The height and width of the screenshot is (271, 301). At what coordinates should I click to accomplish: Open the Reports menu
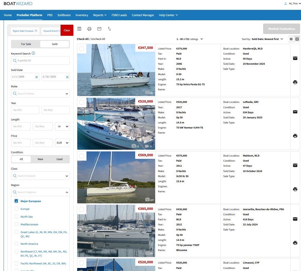pos(100,15)
